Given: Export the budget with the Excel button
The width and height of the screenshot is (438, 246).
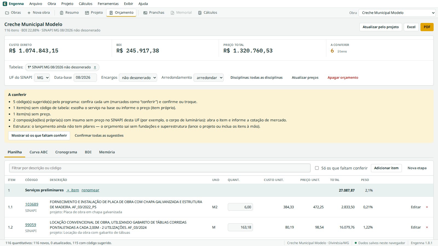Looking at the screenshot, I should 411,27.
